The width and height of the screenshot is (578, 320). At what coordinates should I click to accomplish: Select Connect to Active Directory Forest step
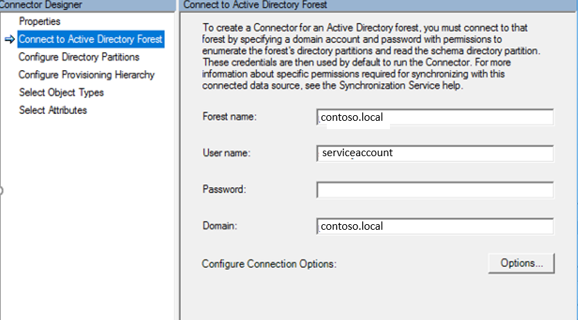[91, 39]
